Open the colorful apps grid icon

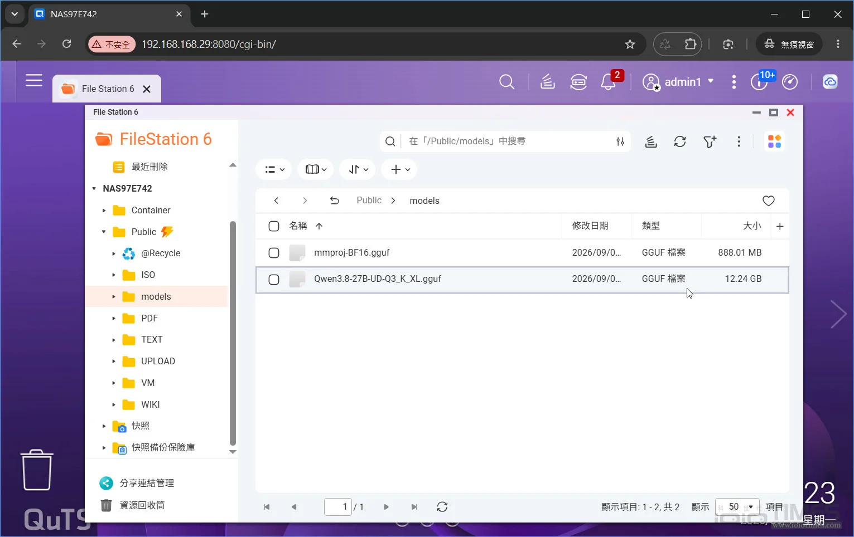(x=775, y=141)
